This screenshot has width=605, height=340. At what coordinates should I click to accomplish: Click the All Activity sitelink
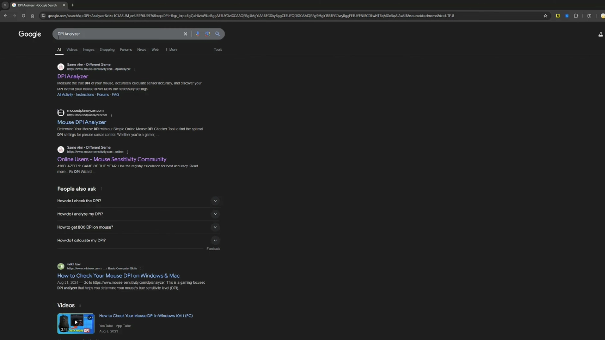click(x=65, y=95)
